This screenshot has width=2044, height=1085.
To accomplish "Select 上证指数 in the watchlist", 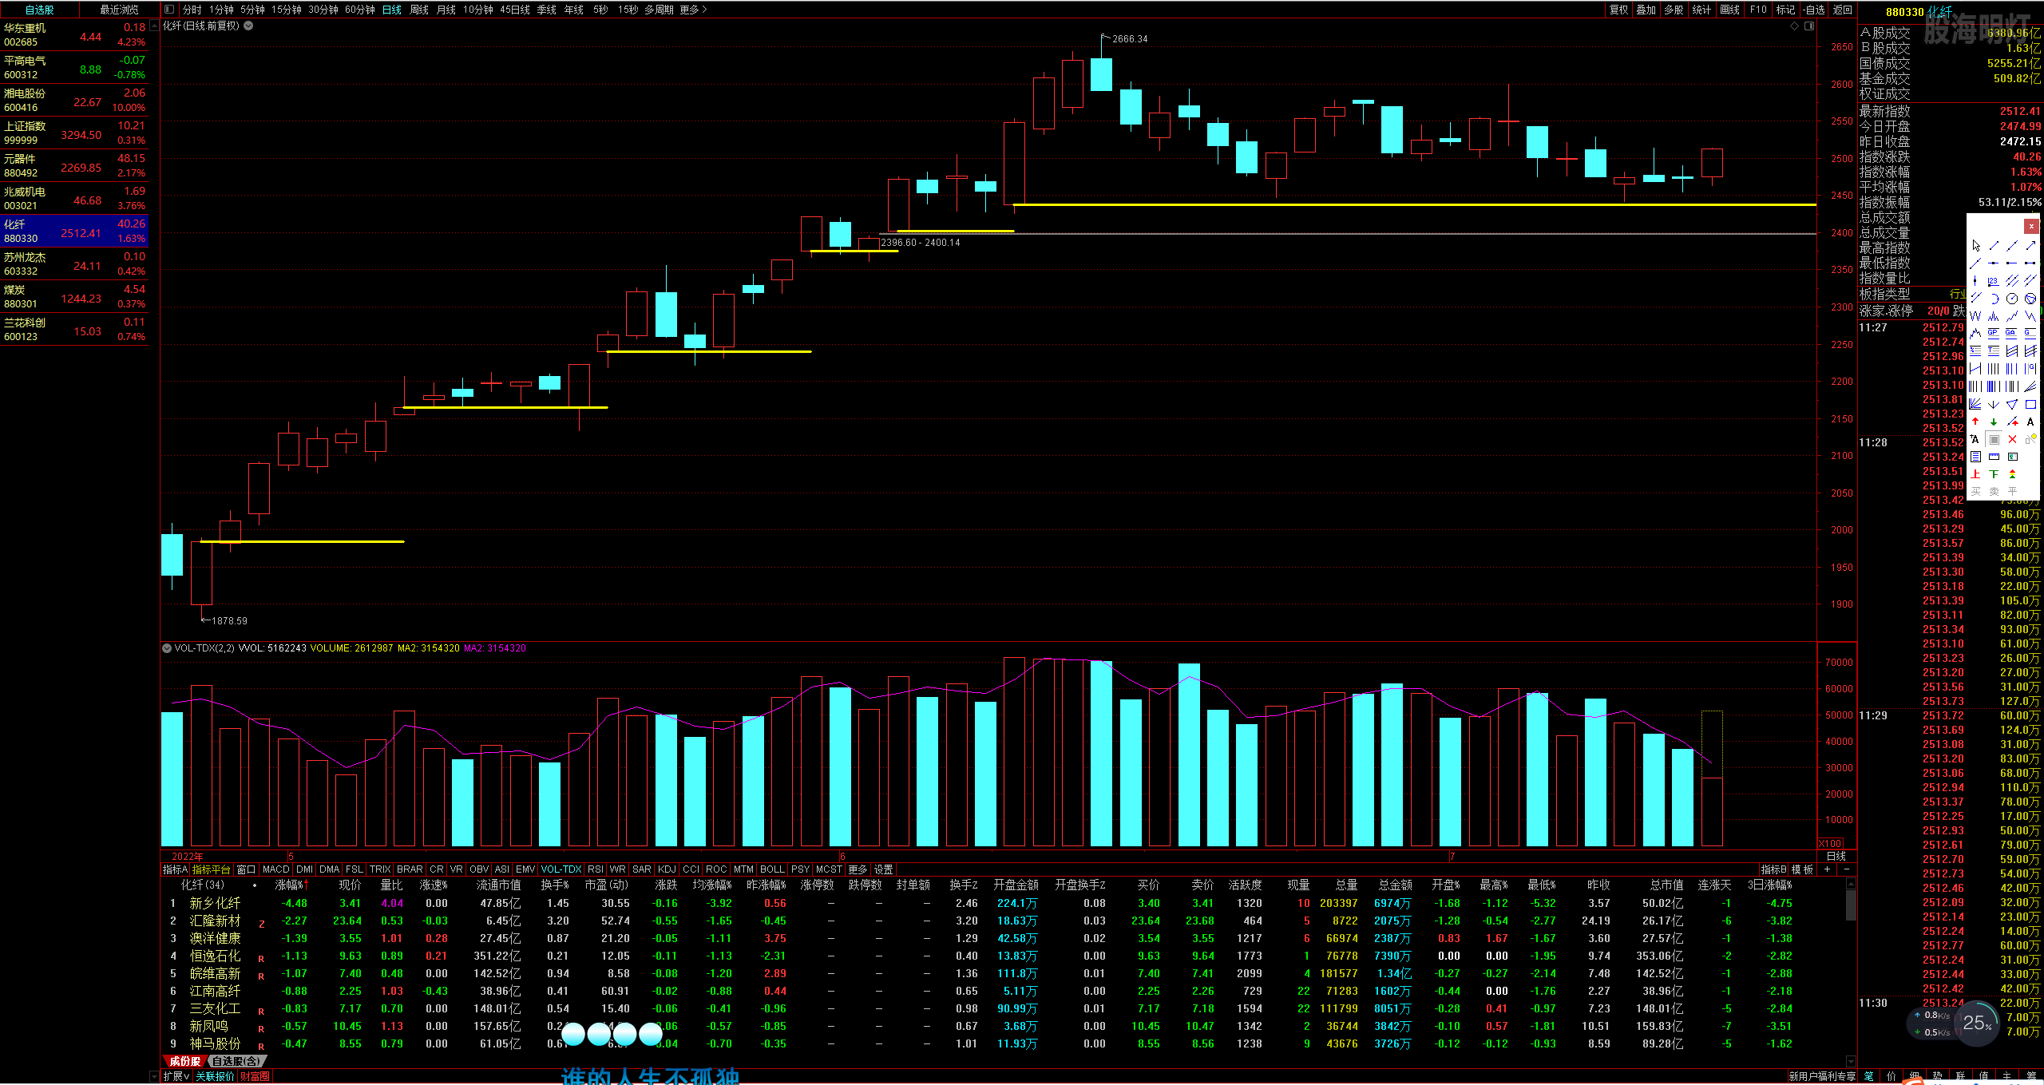I will (x=74, y=133).
